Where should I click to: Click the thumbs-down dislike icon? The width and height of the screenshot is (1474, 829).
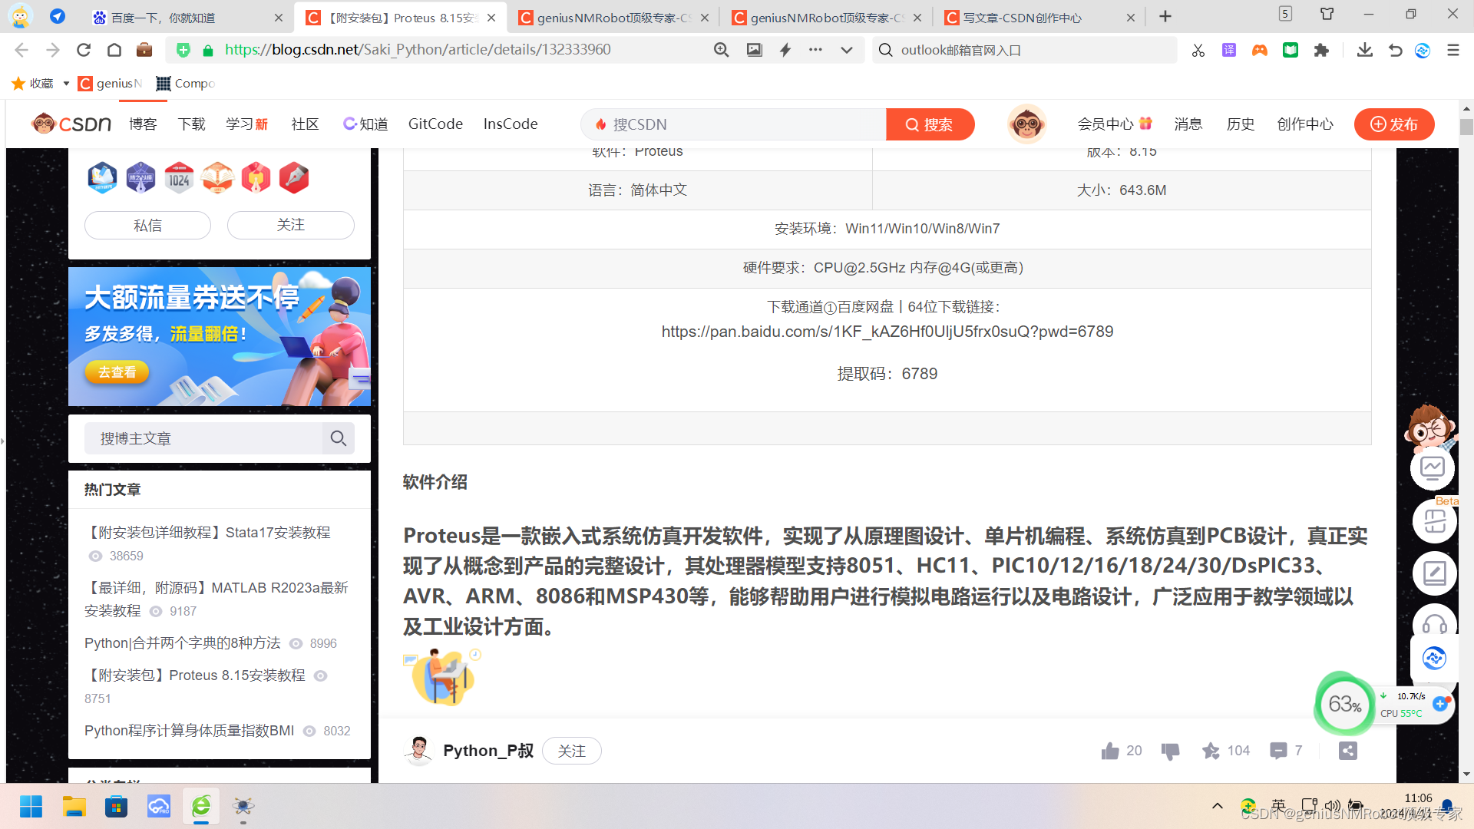pos(1170,751)
